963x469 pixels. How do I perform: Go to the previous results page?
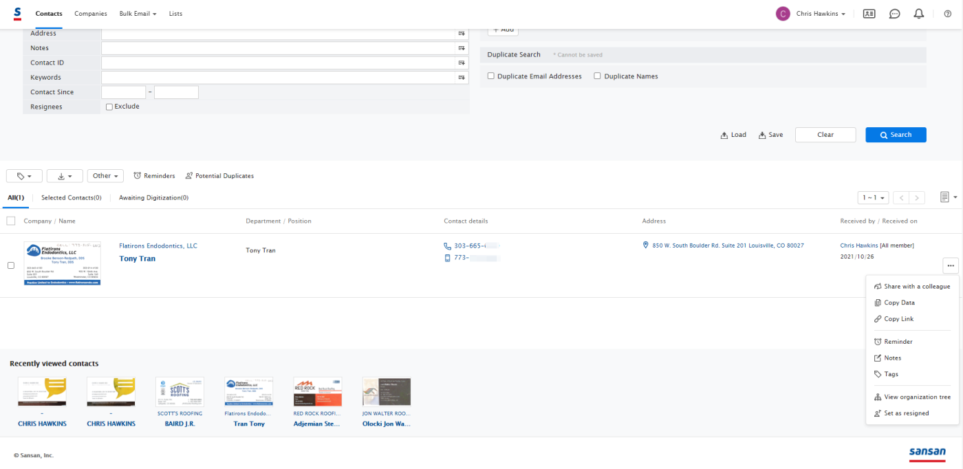click(901, 197)
